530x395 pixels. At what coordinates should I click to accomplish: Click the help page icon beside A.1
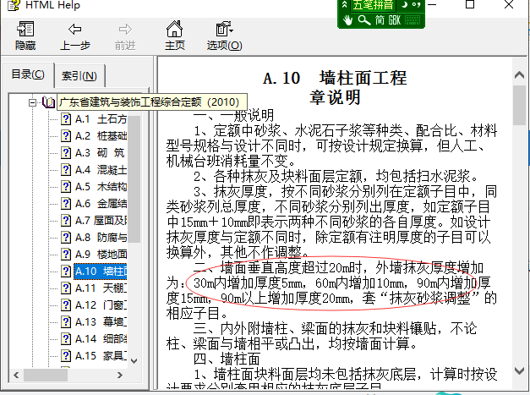(x=66, y=119)
